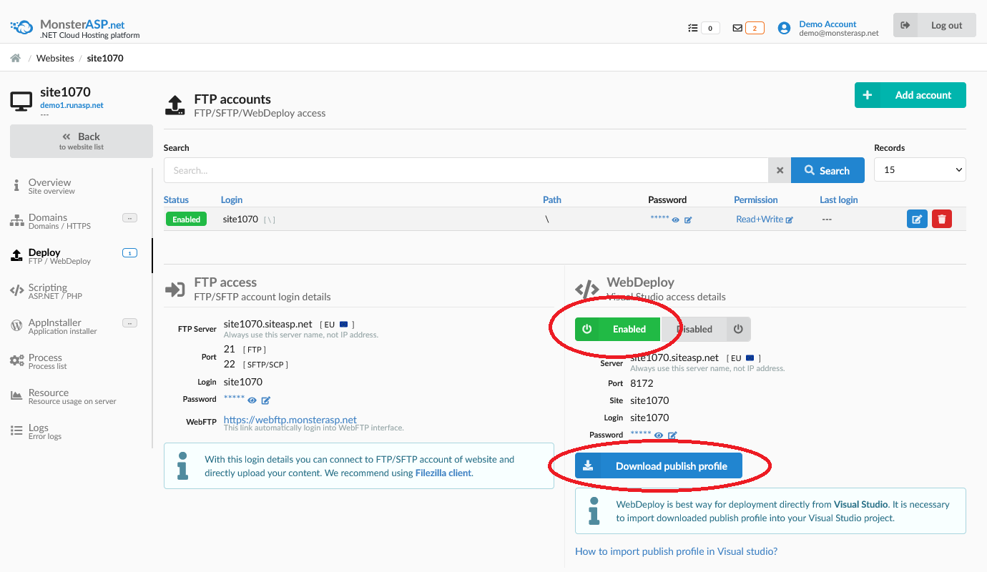Viewport: 987px width, 572px height.
Task: Open webftp.monsterasp.net link
Action: click(290, 420)
